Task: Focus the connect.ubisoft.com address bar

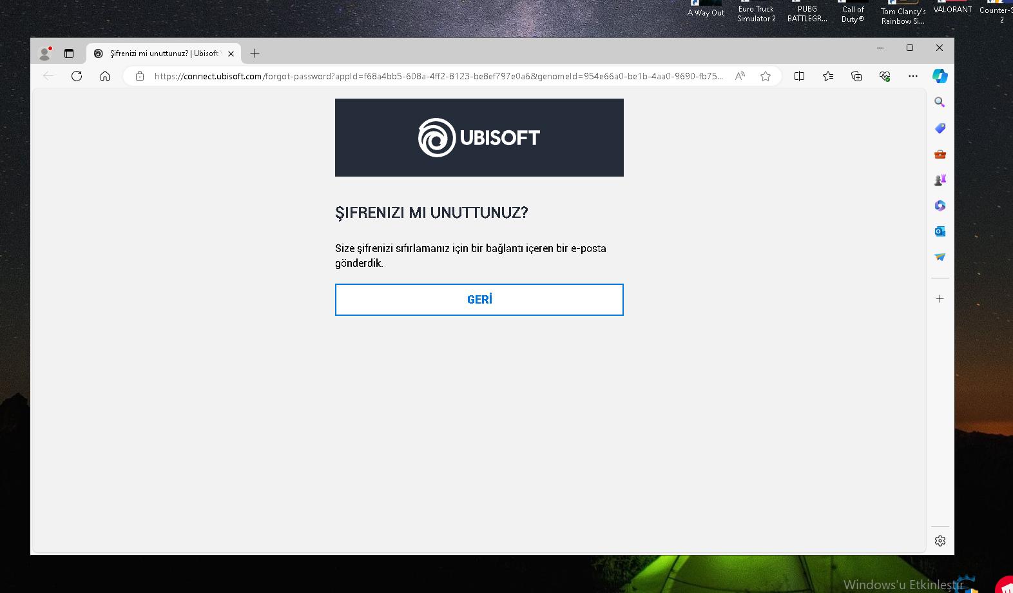Action: point(438,76)
